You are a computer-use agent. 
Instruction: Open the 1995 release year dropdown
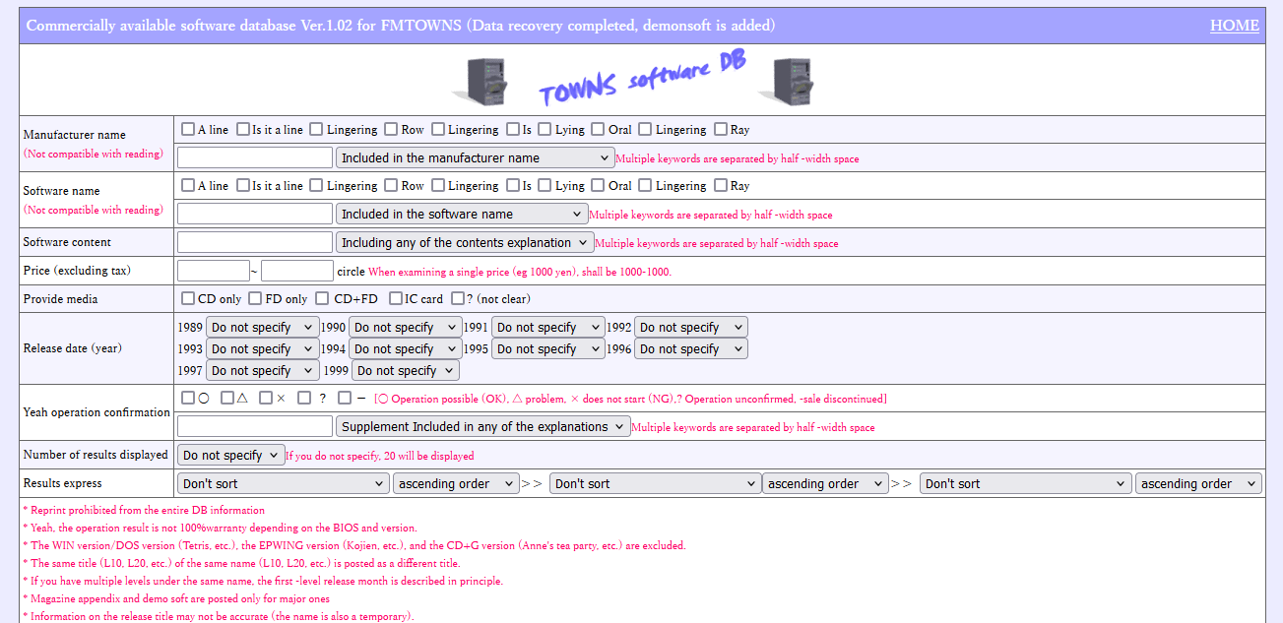tap(548, 348)
